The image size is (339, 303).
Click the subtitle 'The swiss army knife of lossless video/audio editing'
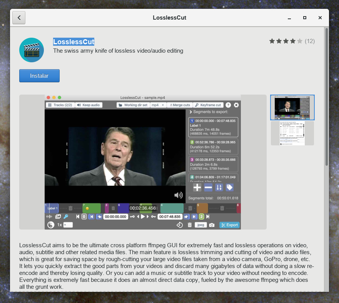point(118,51)
